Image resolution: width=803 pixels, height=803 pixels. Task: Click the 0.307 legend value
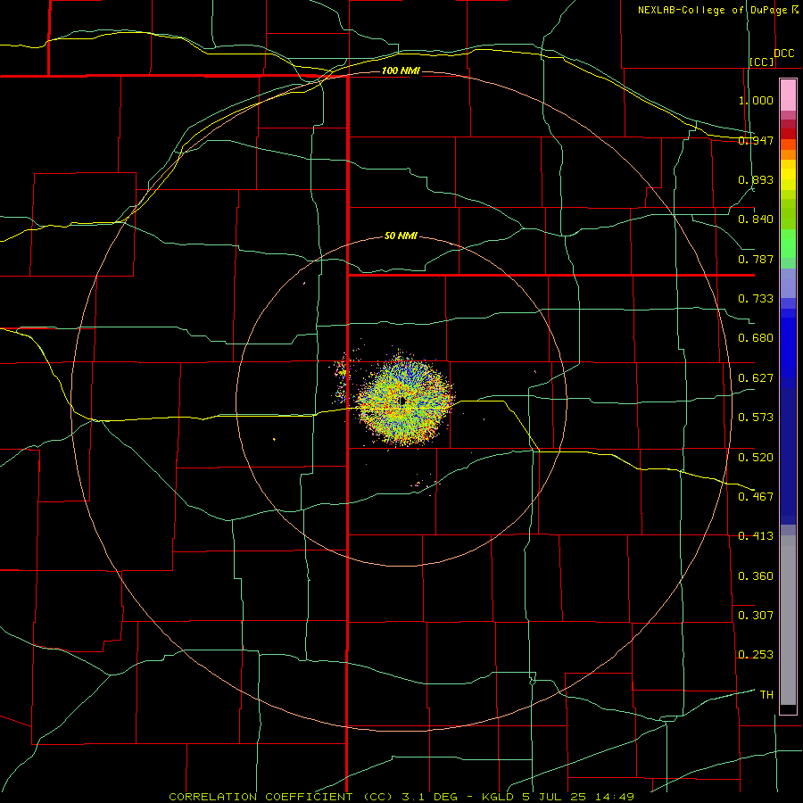pos(756,615)
